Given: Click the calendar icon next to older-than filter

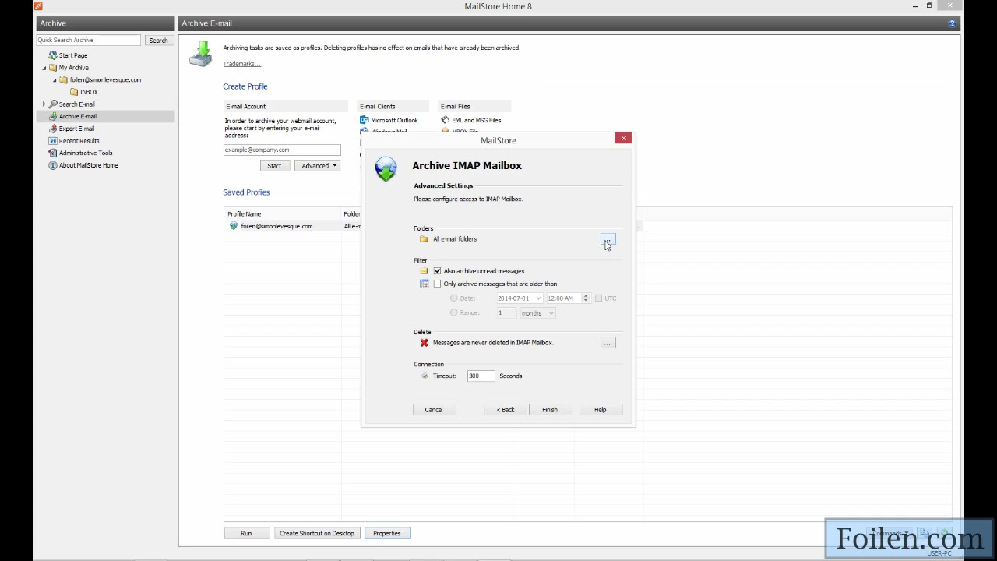Looking at the screenshot, I should 424,284.
